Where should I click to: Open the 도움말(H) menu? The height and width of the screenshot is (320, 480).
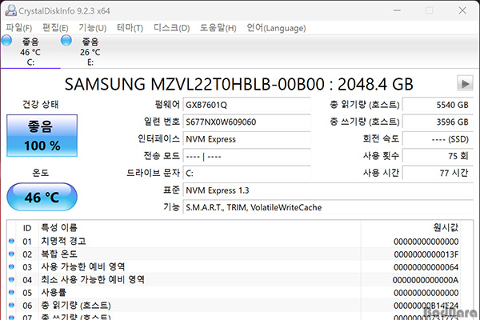218,28
